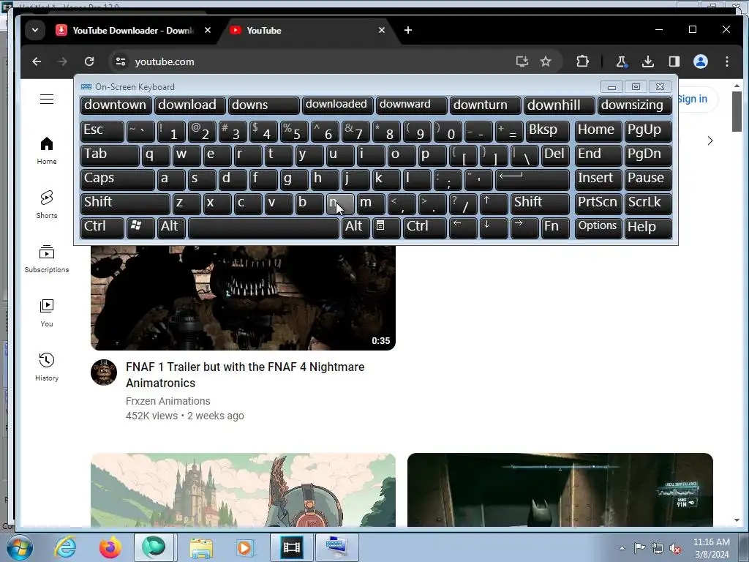Viewport: 749px width, 562px height.
Task: Open the Chrome three-dot menu
Action: click(x=727, y=61)
